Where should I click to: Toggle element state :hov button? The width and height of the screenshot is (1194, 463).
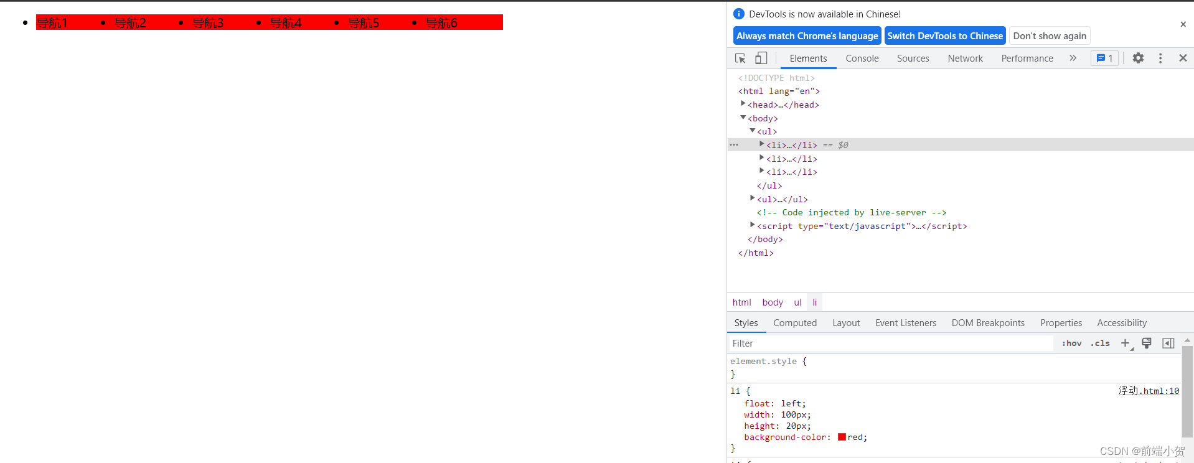(x=1071, y=343)
